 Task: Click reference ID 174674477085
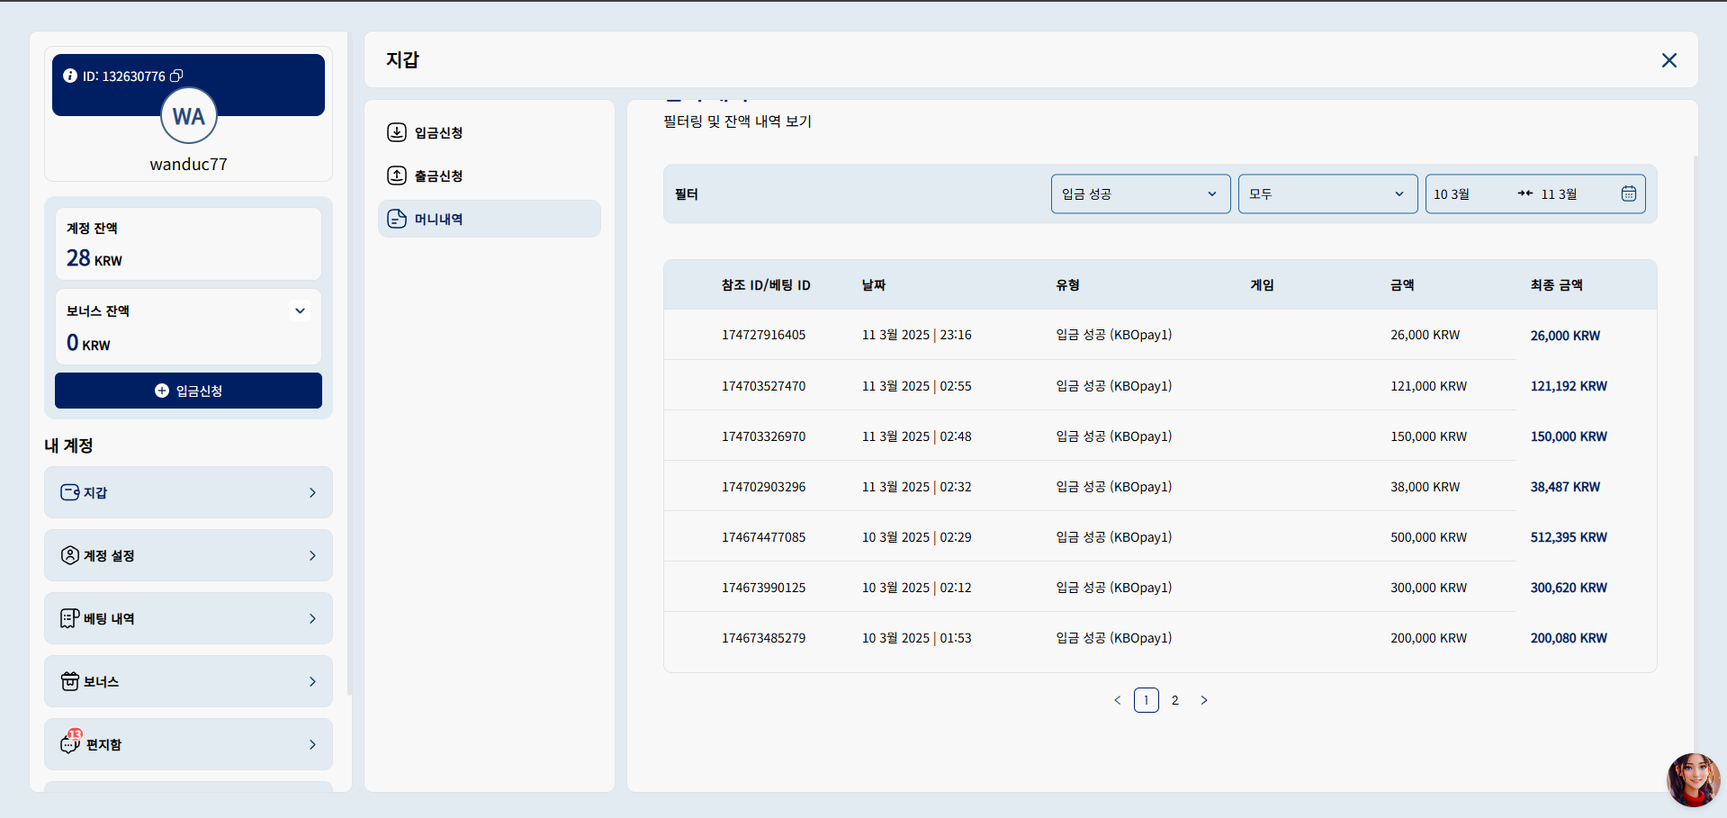pos(763,537)
